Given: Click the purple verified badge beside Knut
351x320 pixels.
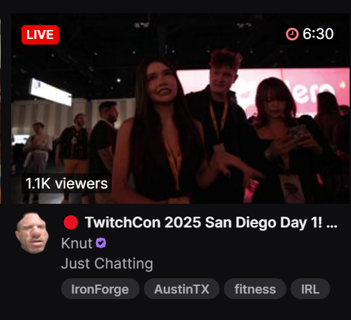Looking at the screenshot, I should pos(101,243).
